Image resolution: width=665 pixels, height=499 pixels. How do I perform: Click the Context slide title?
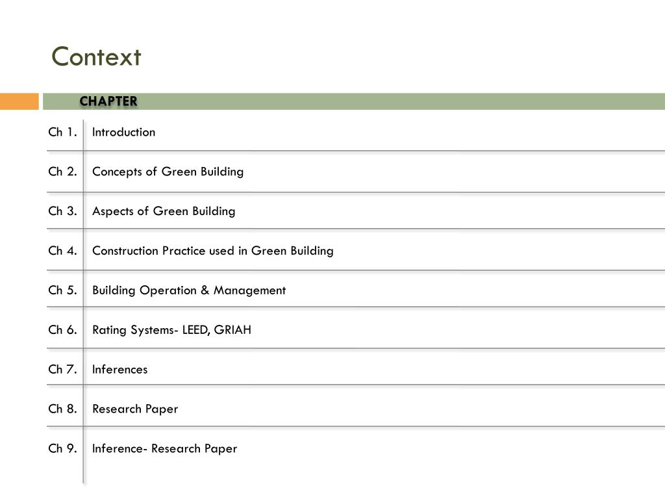[x=96, y=57]
